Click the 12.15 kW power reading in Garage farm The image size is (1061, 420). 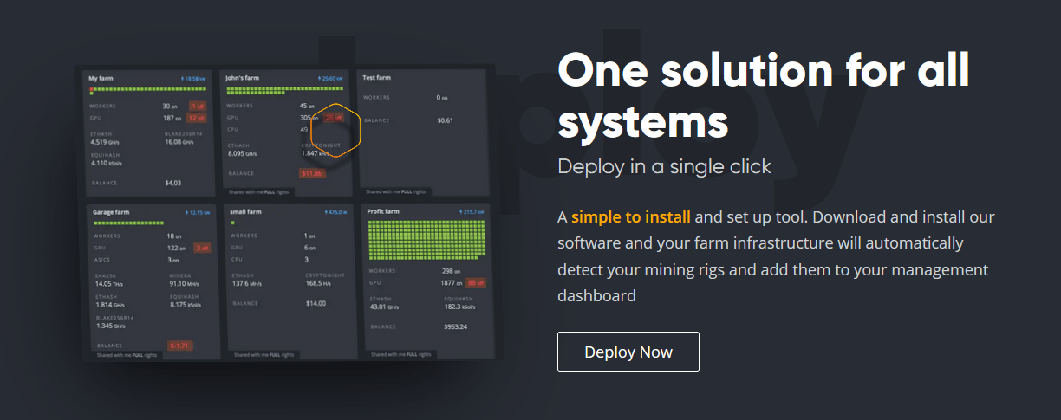[x=197, y=212]
